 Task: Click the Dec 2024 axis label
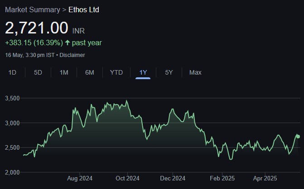pyautogui.click(x=173, y=178)
